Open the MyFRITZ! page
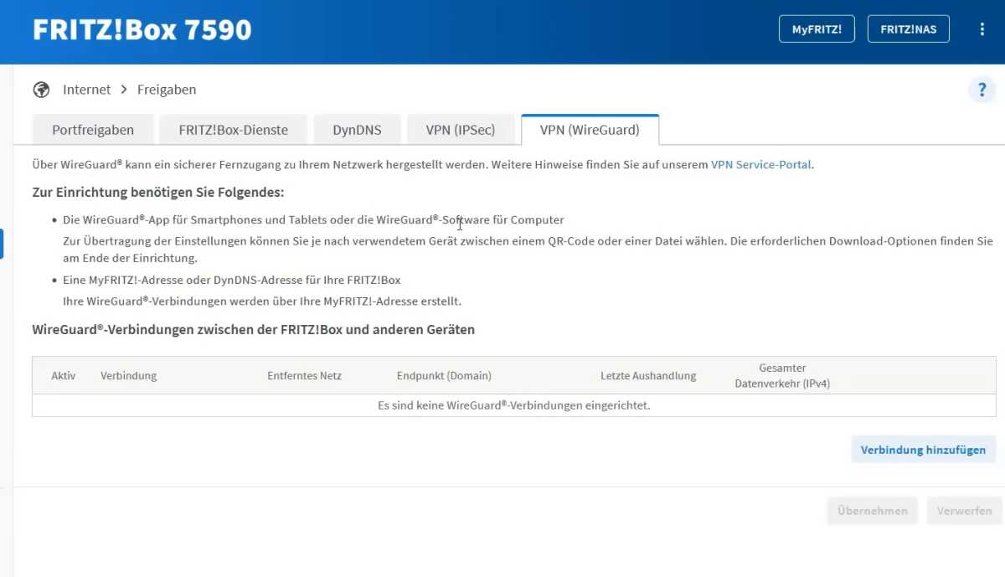 pos(817,29)
